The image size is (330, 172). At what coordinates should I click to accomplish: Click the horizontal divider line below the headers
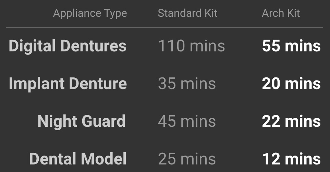164,27
